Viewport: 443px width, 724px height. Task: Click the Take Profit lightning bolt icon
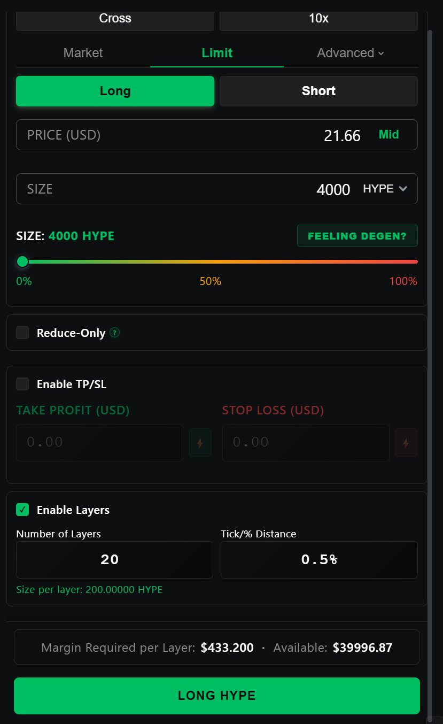[200, 443]
